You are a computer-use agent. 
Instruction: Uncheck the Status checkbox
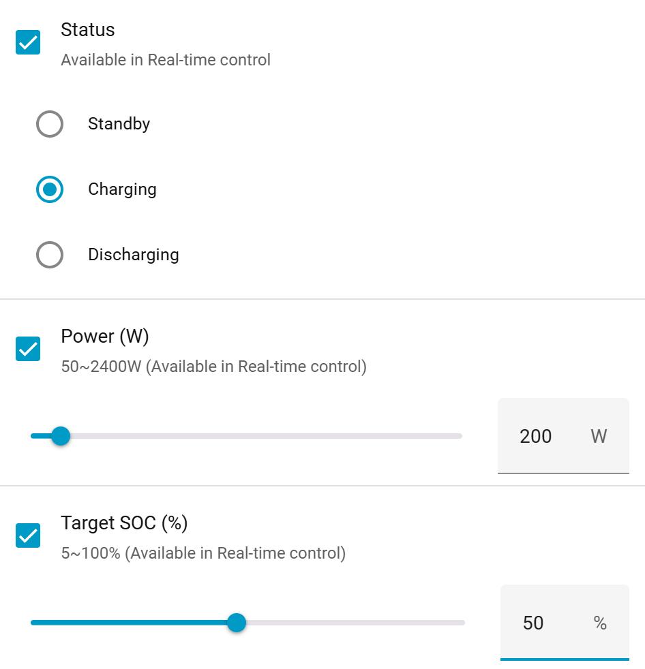28,42
